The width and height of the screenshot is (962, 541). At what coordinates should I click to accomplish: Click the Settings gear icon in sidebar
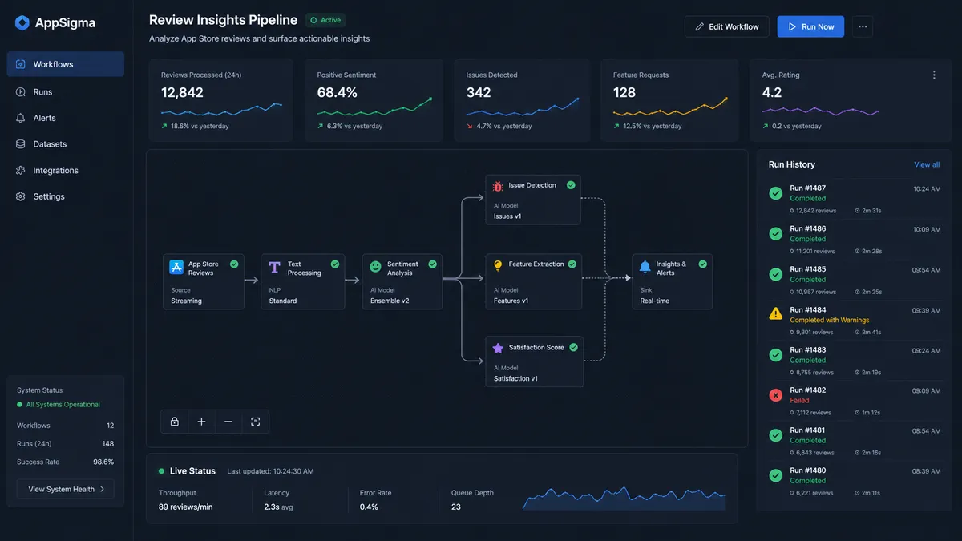[x=21, y=196]
